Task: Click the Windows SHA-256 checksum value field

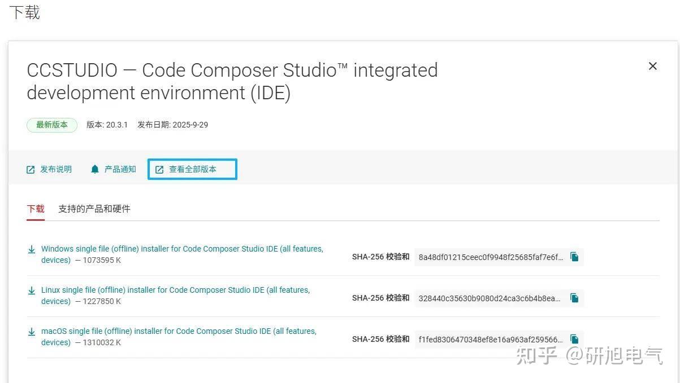Action: (x=491, y=257)
